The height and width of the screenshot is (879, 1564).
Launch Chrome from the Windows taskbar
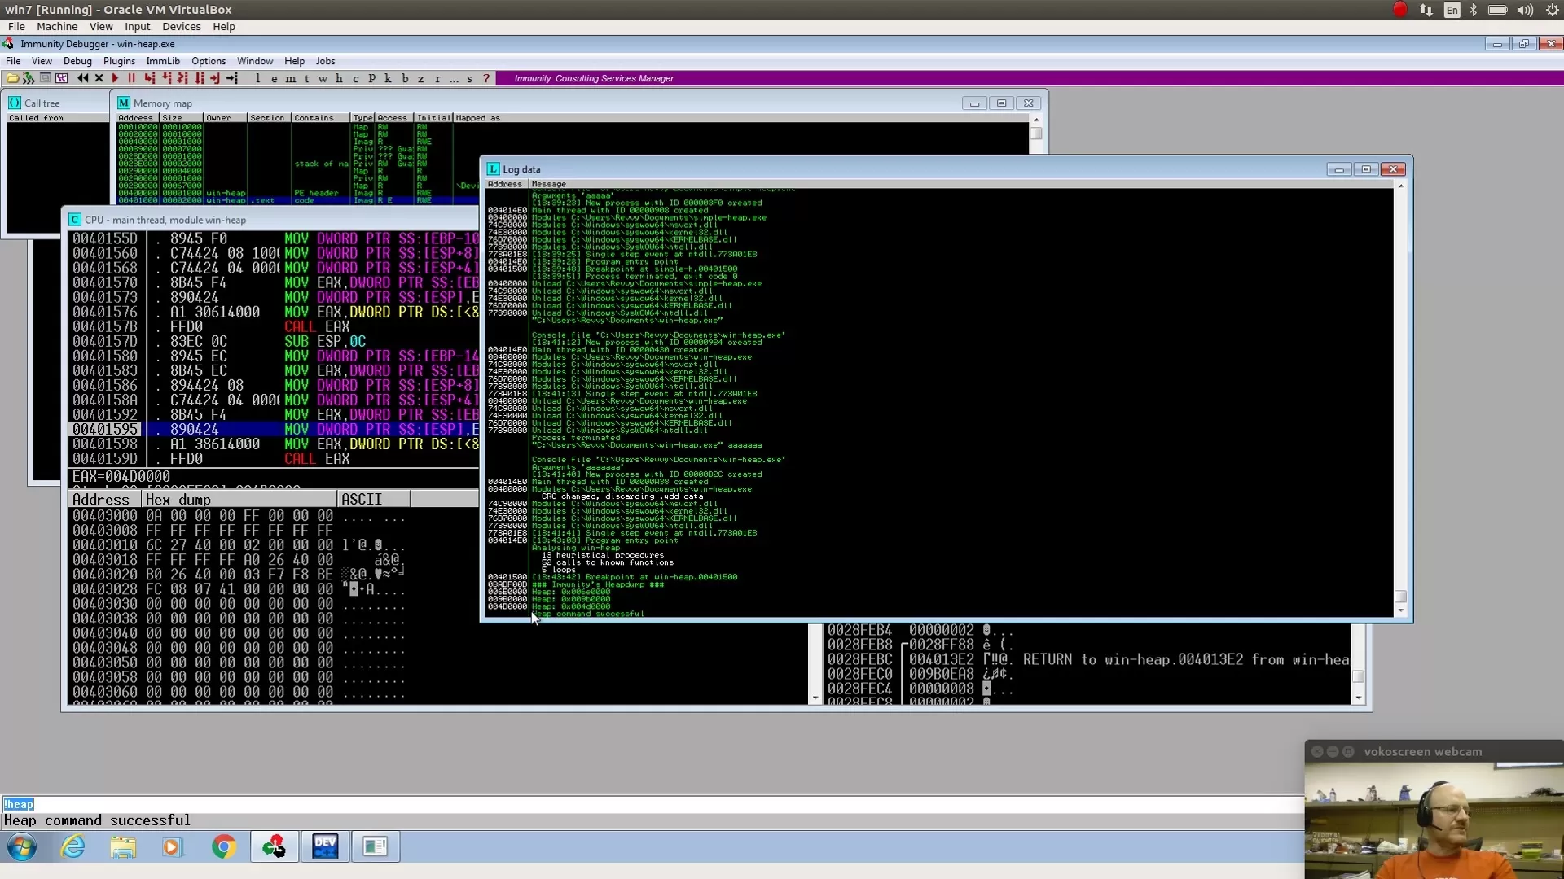(x=223, y=846)
